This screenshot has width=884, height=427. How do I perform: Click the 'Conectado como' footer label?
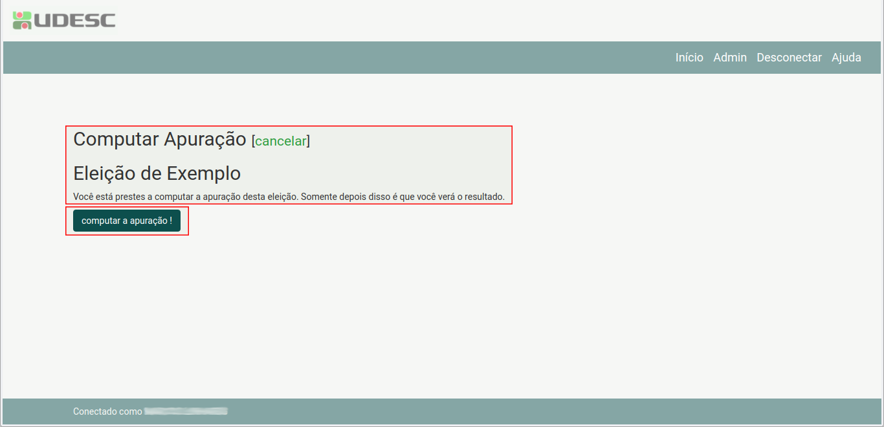[x=107, y=411]
